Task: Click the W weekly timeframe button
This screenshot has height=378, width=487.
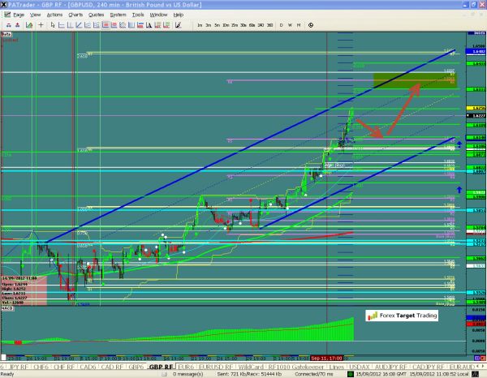Action: (x=288, y=26)
